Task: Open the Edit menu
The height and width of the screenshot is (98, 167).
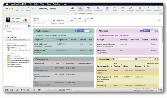Action: pos(36,4)
